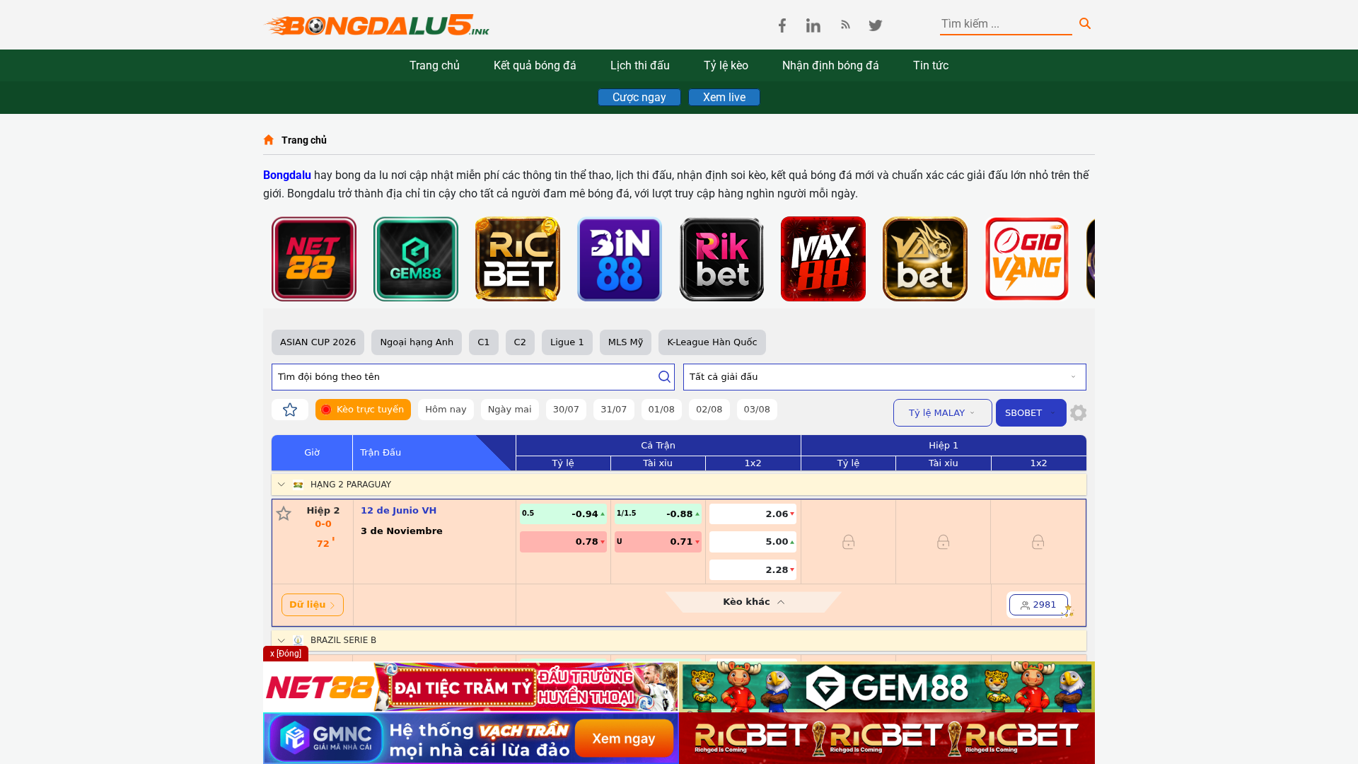
Task: Open the Rik bet sponsor icon
Action: [721, 259]
